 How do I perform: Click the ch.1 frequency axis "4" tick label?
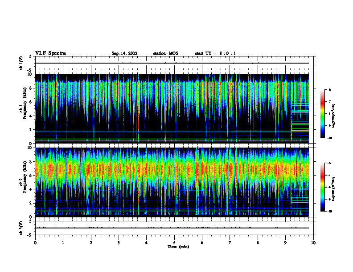(x=31, y=116)
